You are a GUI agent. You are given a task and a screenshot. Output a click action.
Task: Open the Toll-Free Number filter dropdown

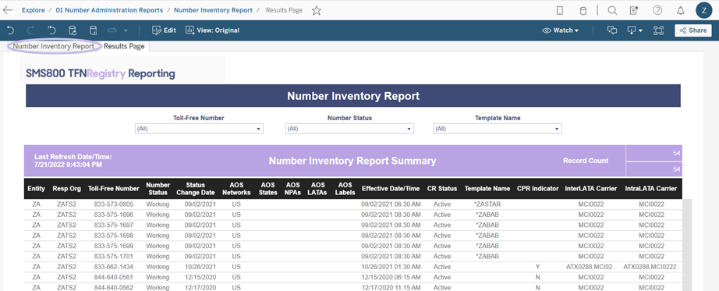[199, 129]
